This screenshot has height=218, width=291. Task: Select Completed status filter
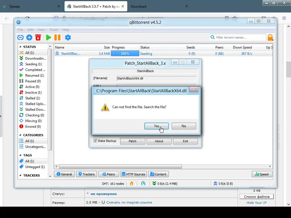click(x=33, y=70)
